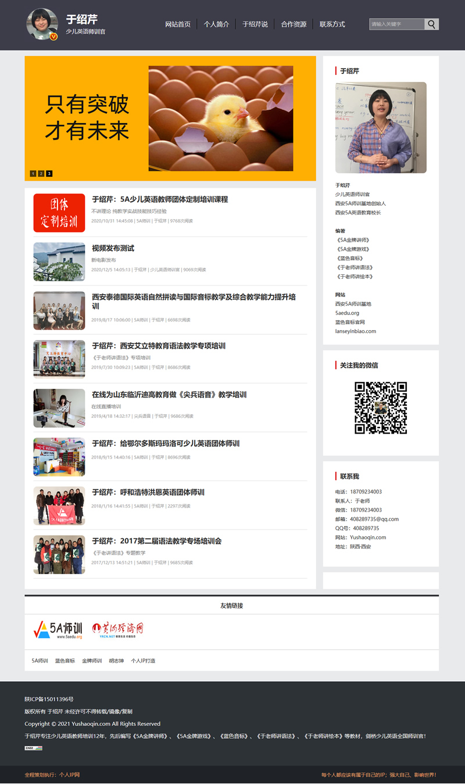Open the 合作资源 menu item
Image resolution: width=465 pixels, height=784 pixels.
click(x=293, y=24)
